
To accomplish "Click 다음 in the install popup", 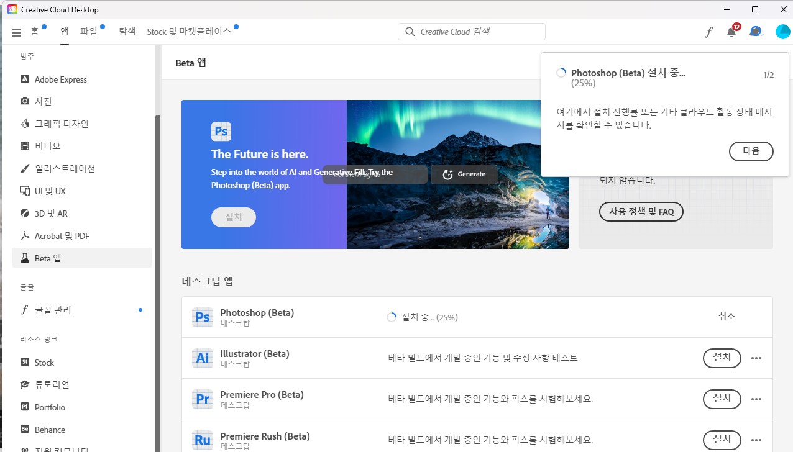I will click(x=751, y=151).
